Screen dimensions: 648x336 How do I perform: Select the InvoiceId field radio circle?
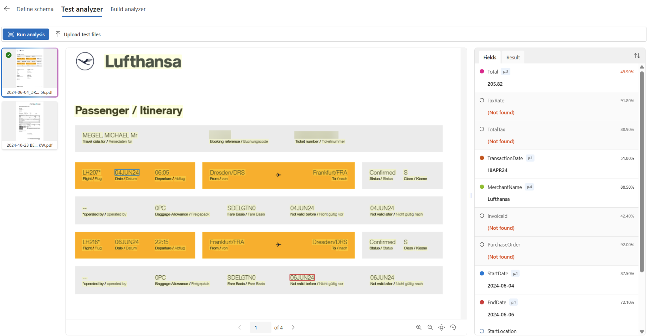click(x=482, y=216)
